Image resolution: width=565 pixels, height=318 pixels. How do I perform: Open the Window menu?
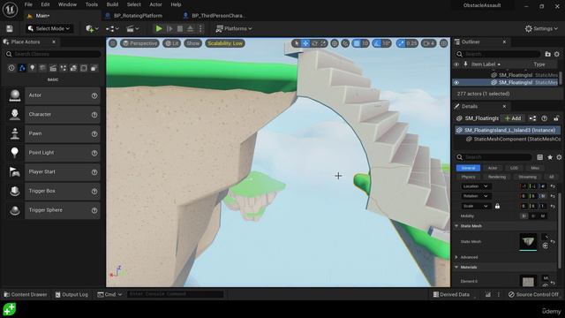67,4
